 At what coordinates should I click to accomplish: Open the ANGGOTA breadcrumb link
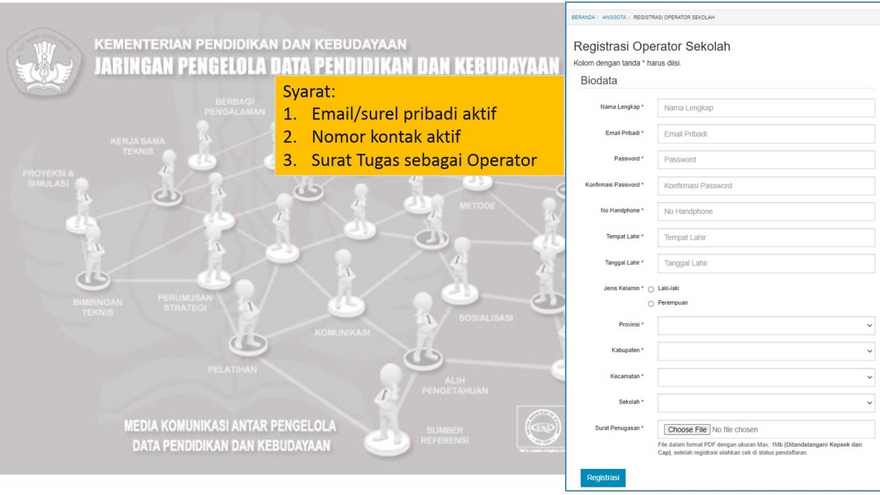(614, 17)
